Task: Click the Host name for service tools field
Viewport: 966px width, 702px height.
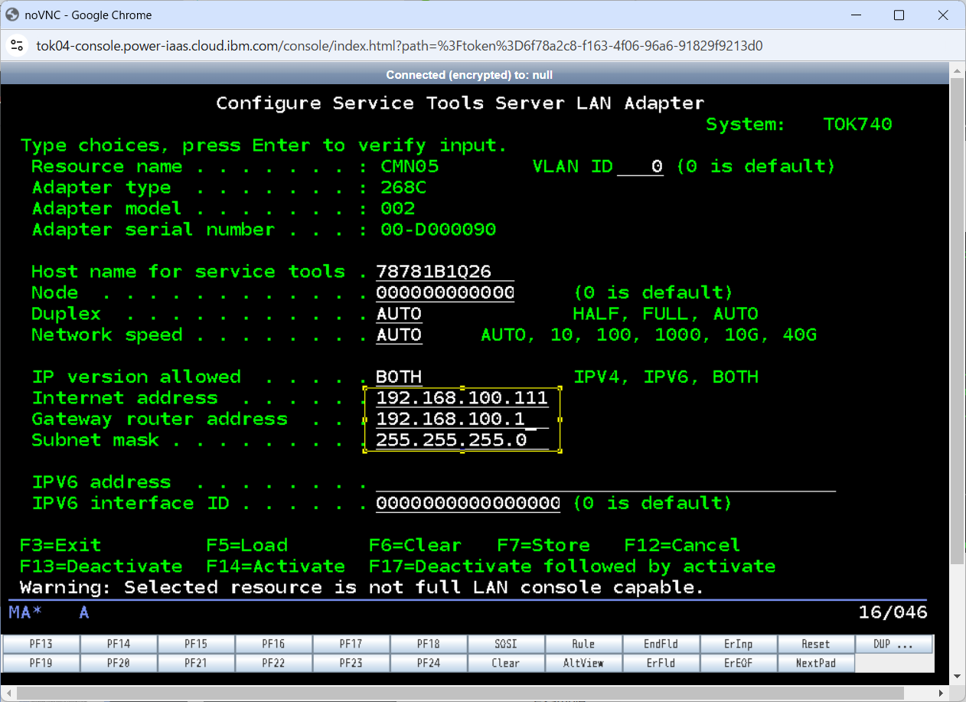Action: [445, 272]
